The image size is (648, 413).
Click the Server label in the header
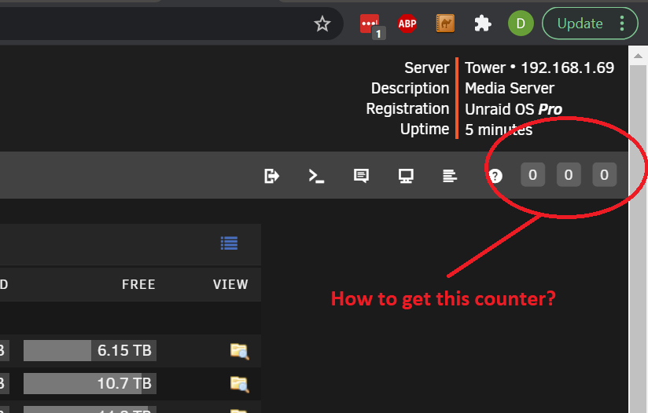click(426, 68)
